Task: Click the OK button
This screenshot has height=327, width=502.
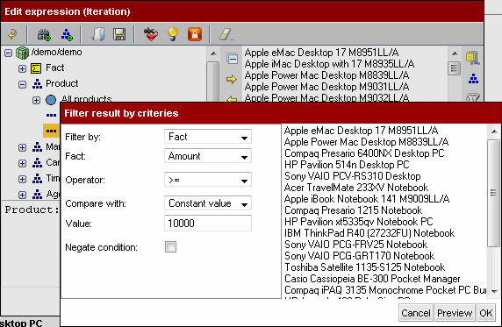Action: click(x=485, y=313)
